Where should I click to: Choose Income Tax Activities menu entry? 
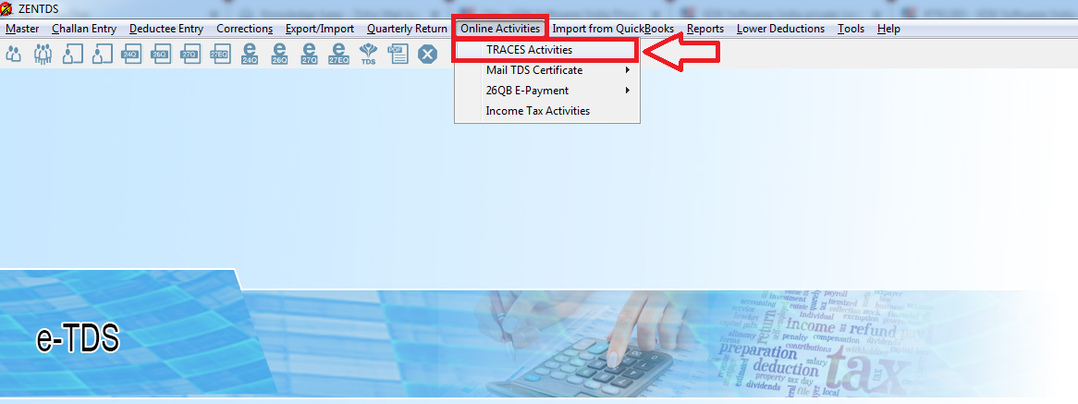coord(545,111)
